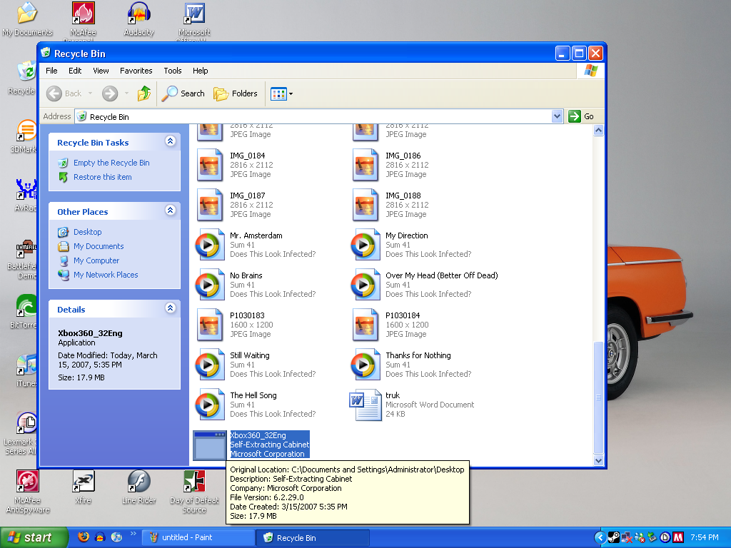The height and width of the screenshot is (548, 731).
Task: Click the Xbox360_32Eng application icon
Action: point(210,445)
